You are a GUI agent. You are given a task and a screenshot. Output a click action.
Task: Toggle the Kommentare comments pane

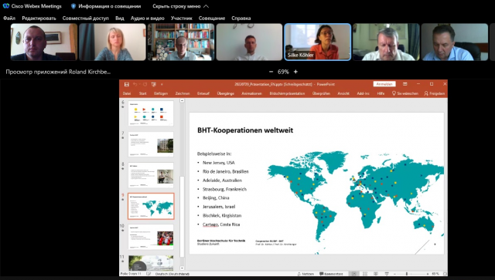coord(331,274)
